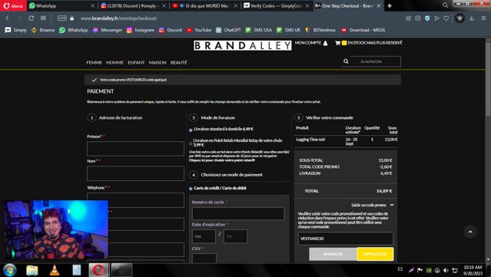Click the CVV field
The width and height of the screenshot is (491, 277).
204,259
